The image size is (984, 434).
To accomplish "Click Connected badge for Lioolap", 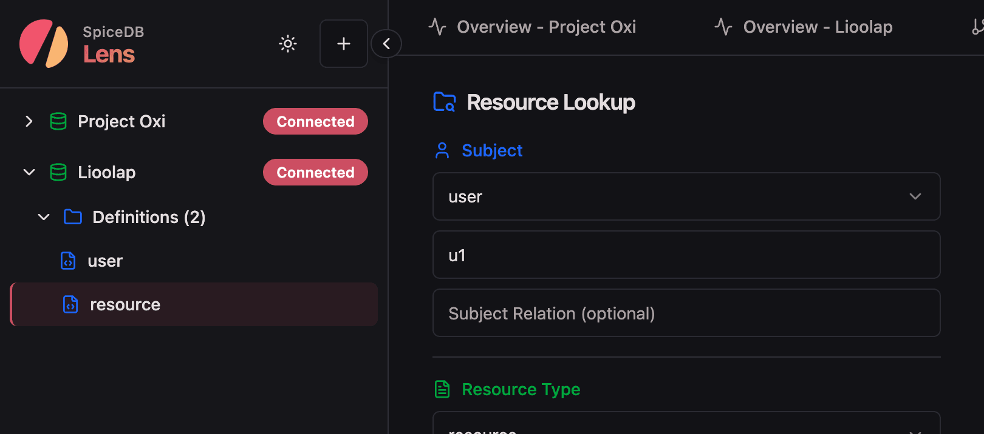I will 315,172.
